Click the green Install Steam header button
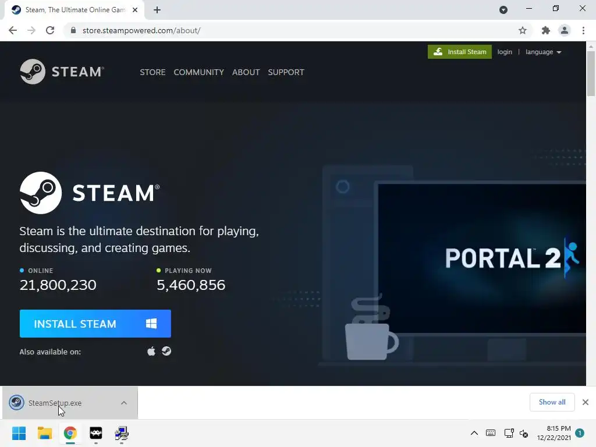 [460, 52]
